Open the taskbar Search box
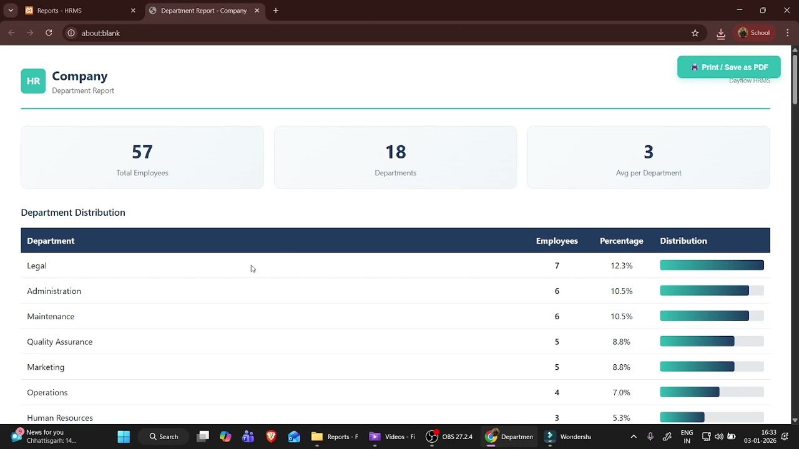Image resolution: width=799 pixels, height=449 pixels. pyautogui.click(x=164, y=437)
